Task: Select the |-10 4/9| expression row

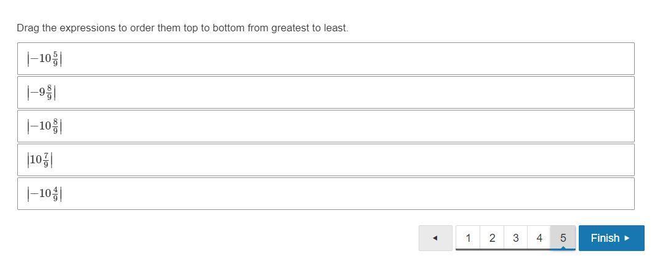Action: [x=326, y=194]
